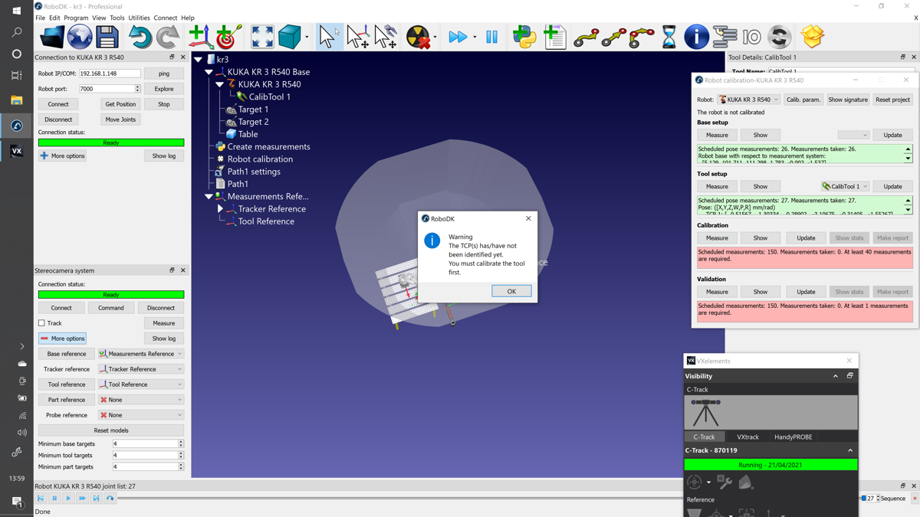Collapse the KUKA KR 3 R540 Base tree node
The height and width of the screenshot is (517, 920).
pos(209,72)
